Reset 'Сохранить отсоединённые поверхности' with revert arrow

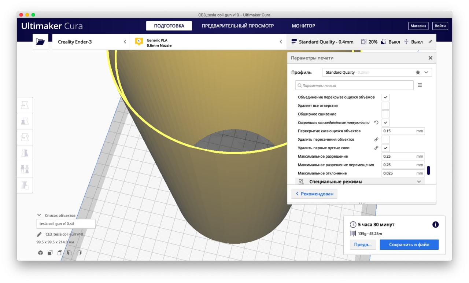click(376, 122)
